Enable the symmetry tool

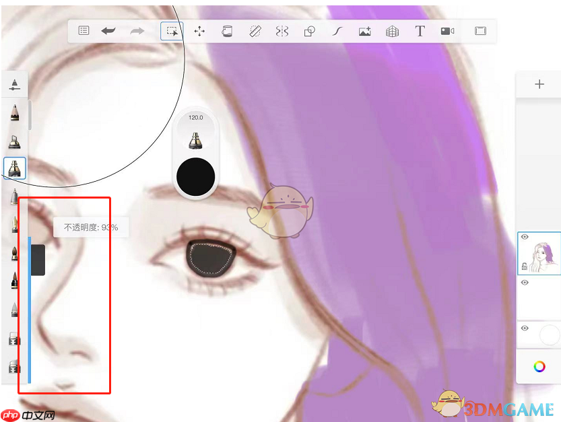pos(282,31)
